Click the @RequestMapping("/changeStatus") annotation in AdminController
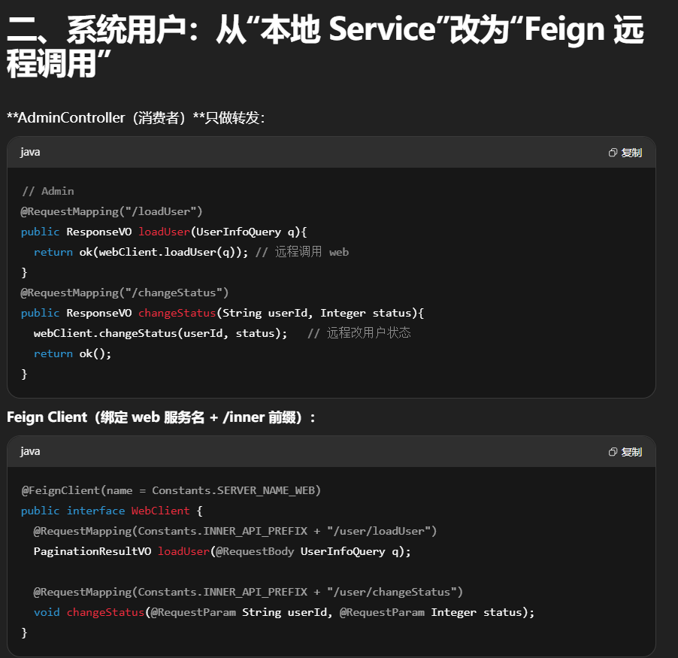 pyautogui.click(x=125, y=293)
